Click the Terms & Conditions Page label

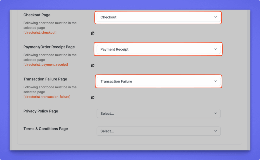point(45,129)
